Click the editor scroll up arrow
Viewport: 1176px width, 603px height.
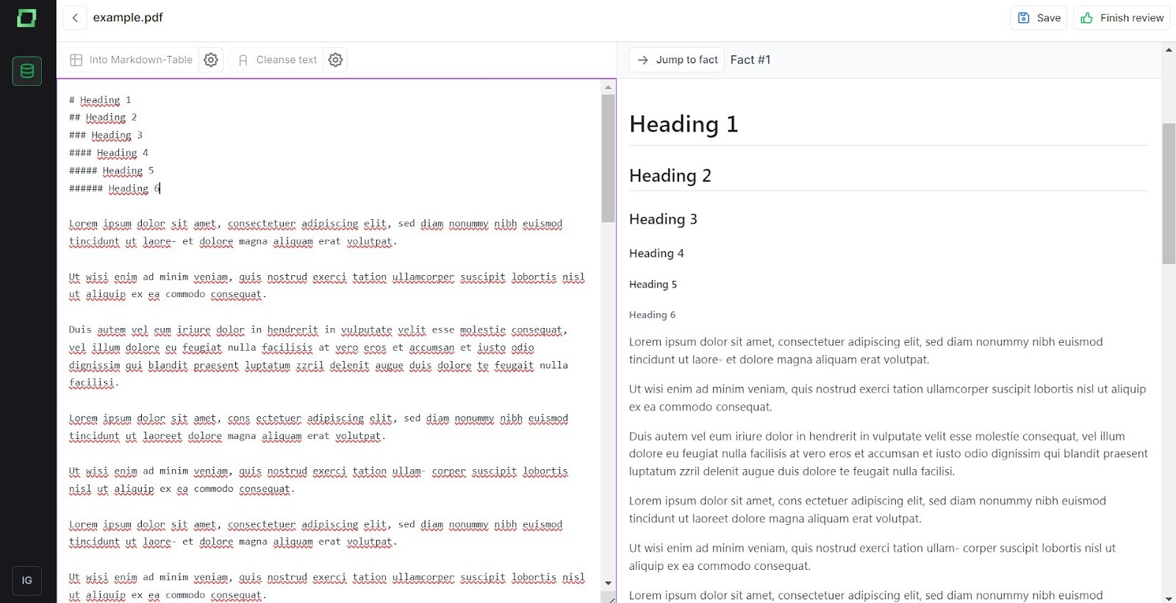608,87
